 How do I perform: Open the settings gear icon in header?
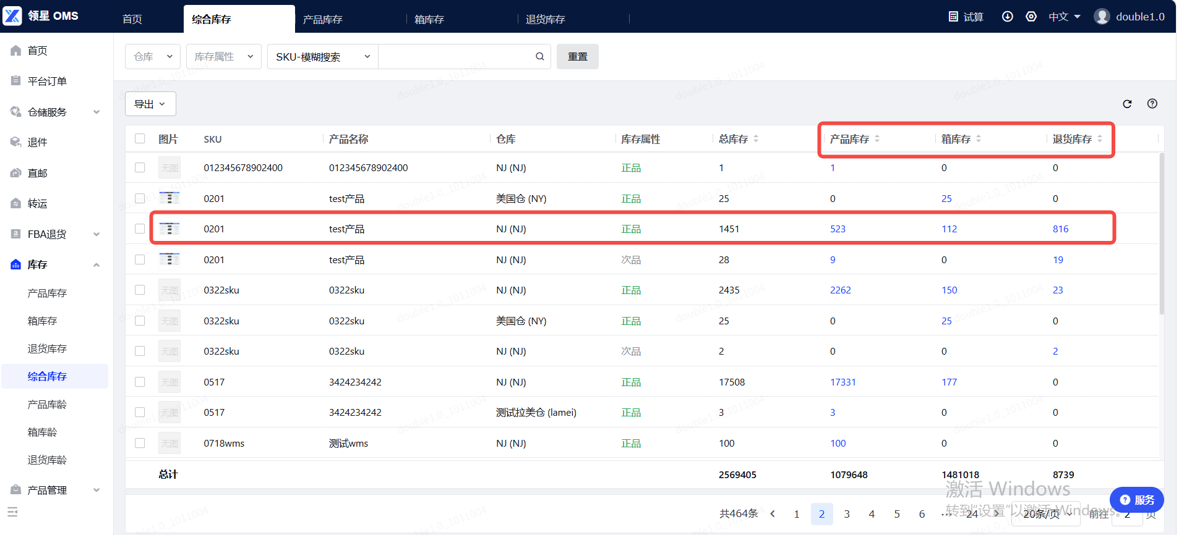(1031, 17)
